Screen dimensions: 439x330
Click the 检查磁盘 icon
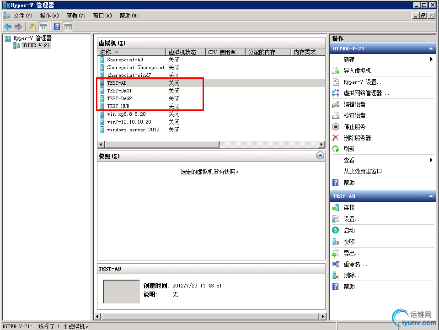click(335, 115)
